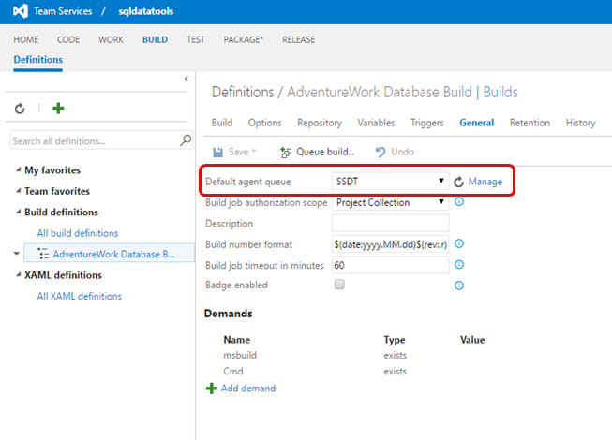Open the Builds link in the title

tap(500, 93)
